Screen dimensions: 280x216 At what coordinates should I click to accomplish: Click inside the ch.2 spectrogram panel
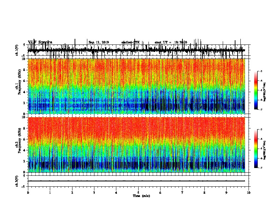point(136,145)
